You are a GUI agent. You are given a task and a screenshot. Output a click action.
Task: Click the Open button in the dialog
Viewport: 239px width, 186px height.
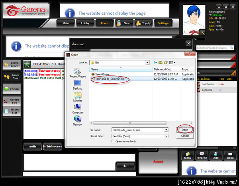[x=185, y=130]
